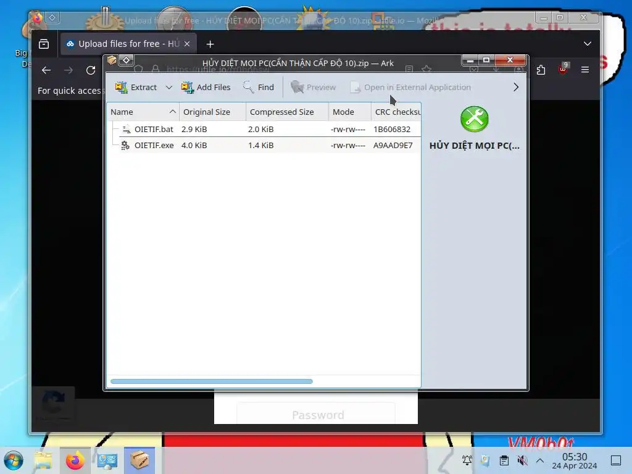Select the OIETIF.bat file row

[x=264, y=129]
